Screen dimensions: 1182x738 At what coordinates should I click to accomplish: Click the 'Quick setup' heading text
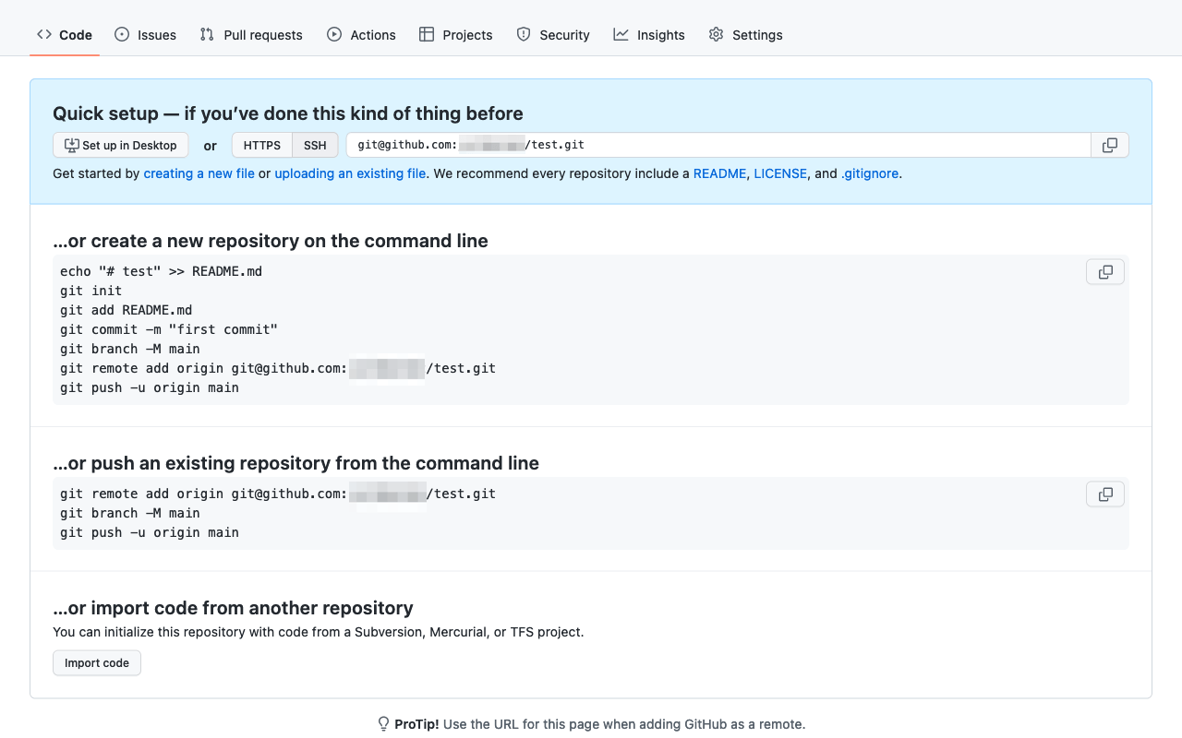(x=288, y=113)
